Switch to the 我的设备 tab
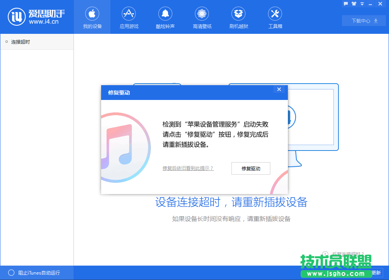This screenshot has width=389, height=280. point(92,17)
